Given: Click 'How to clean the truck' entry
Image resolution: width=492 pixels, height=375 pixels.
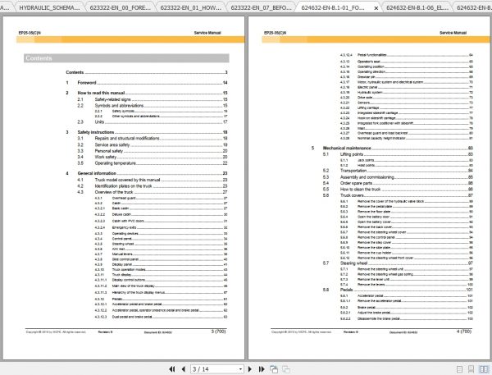Looking at the screenshot, I should 360,190.
